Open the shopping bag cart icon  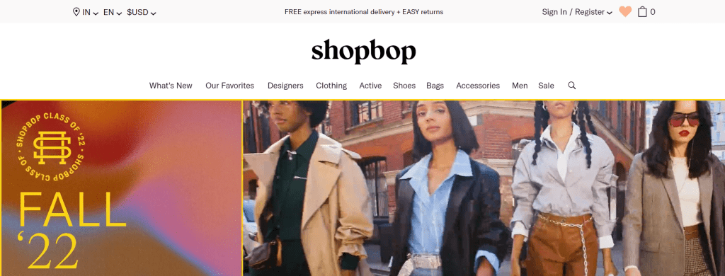click(642, 11)
